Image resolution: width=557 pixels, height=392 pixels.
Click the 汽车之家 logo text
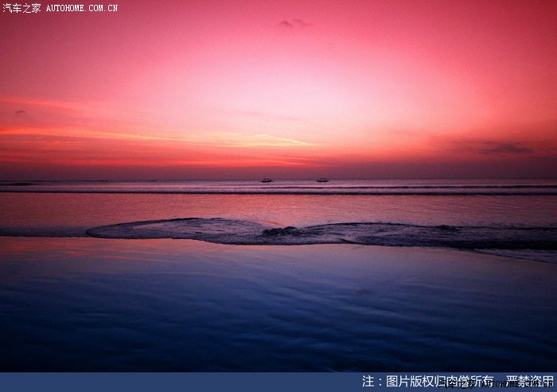[x=21, y=8]
